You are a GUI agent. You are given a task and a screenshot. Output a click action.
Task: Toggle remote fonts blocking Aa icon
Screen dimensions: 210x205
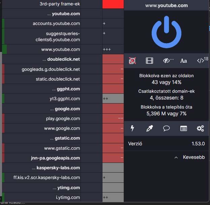point(183,61)
